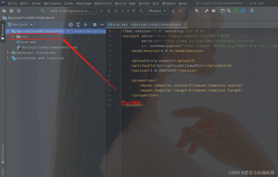Open the profiler run dropdown arrow
The height and width of the screenshot is (177, 278).
(128, 11)
